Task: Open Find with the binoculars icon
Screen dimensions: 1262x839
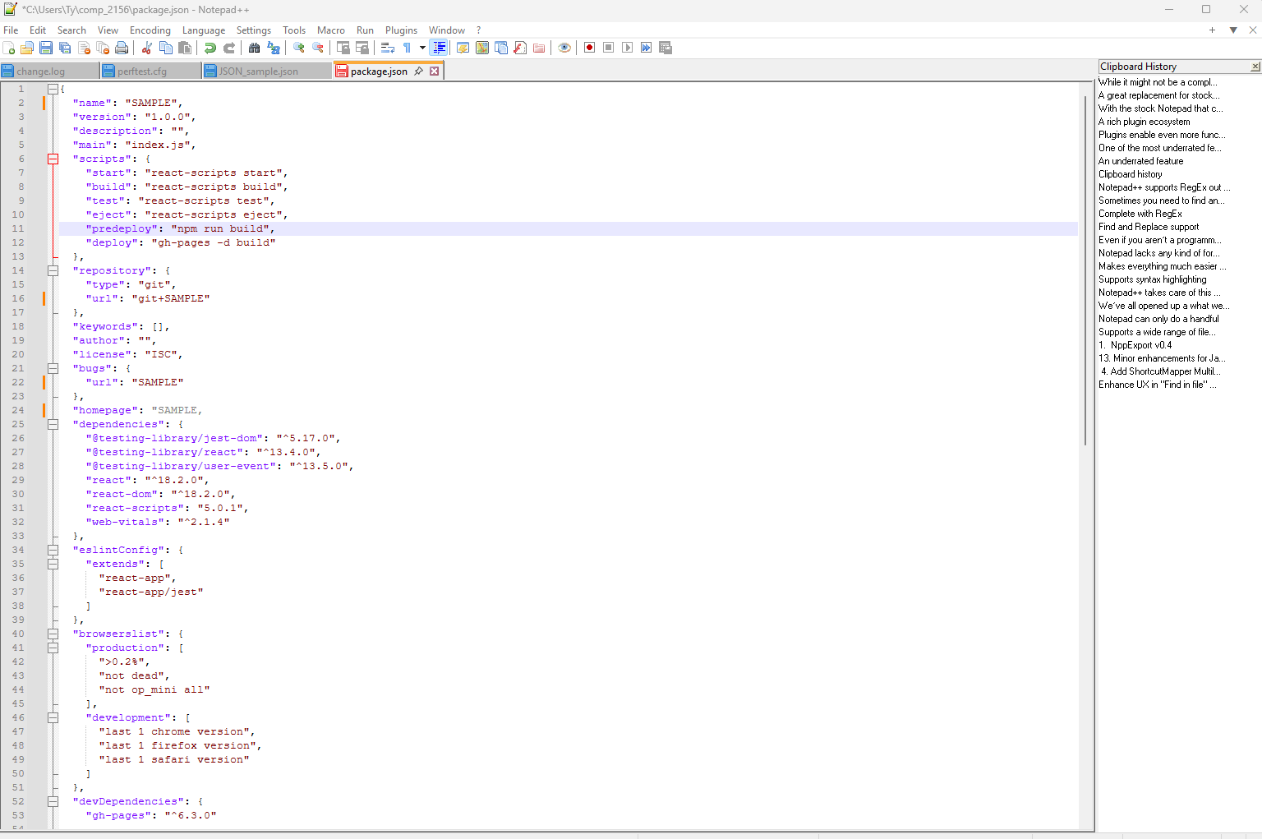Action: (255, 48)
